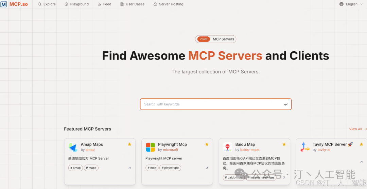The width and height of the screenshot is (367, 189).
Task: Open the View All link
Action: [358, 129]
